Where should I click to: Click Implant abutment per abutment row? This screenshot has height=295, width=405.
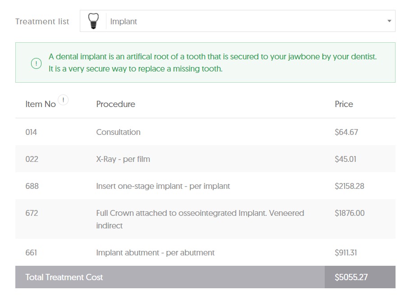pos(205,252)
